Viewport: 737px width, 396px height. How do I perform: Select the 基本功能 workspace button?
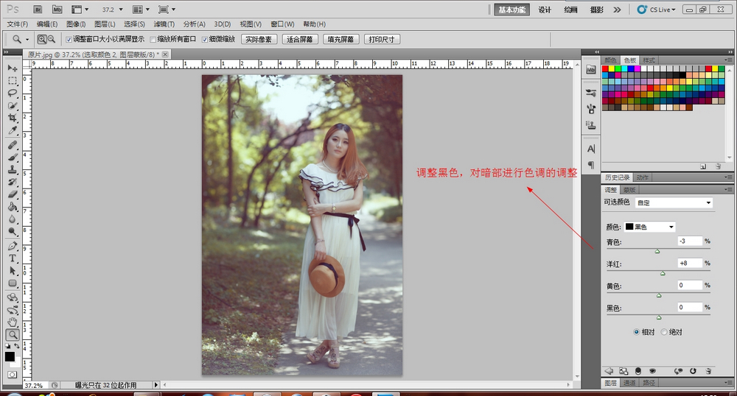(x=512, y=10)
